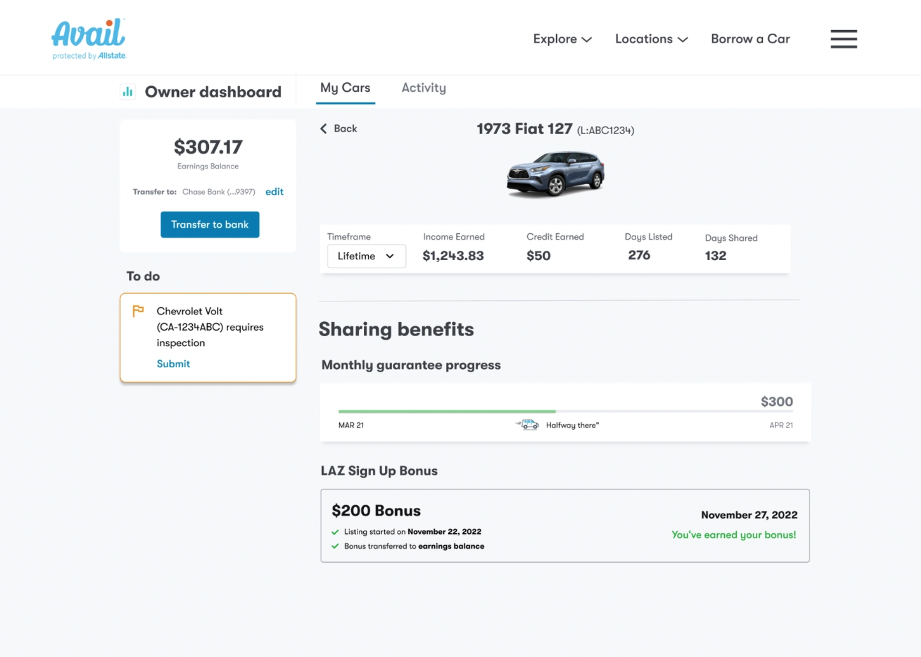Click Submit for Chevrolet Volt inspection
This screenshot has height=657, width=921.
tap(173, 364)
